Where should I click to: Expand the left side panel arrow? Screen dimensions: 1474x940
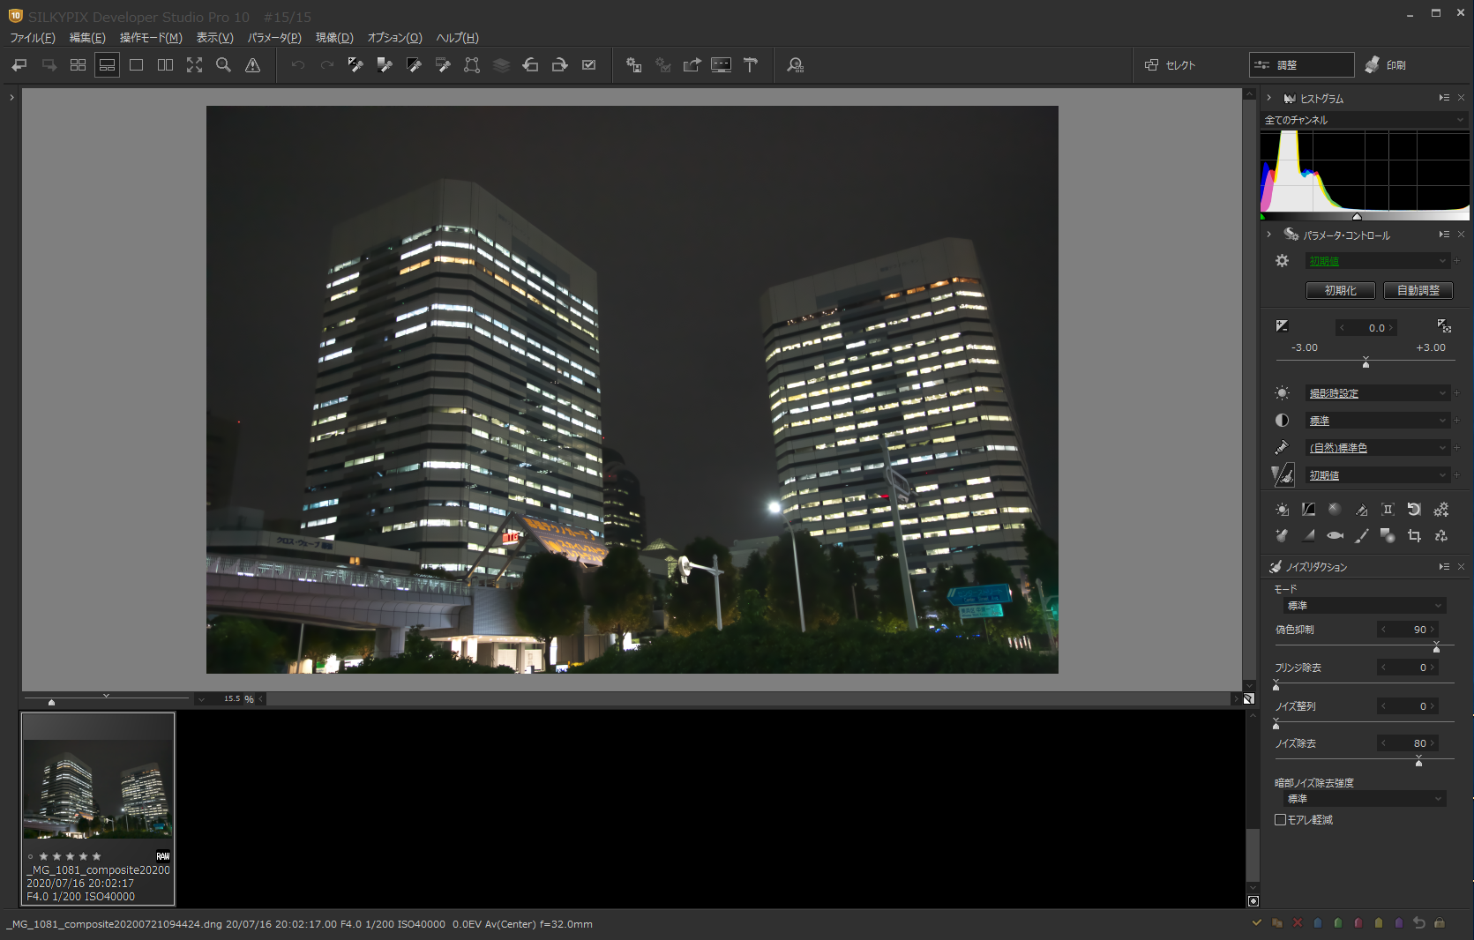point(11,98)
